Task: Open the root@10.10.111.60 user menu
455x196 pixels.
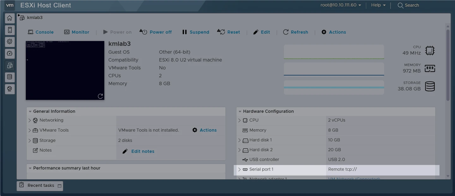Action: tap(341, 5)
